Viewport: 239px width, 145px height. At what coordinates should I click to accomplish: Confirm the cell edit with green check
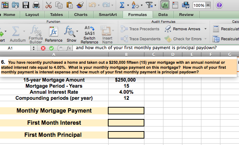51,48
